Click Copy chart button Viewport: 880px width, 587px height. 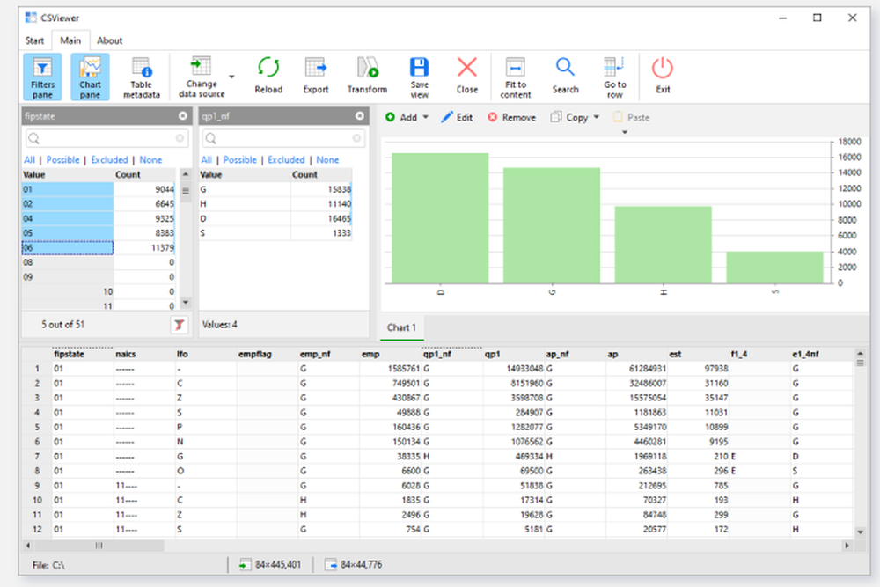tap(569, 117)
